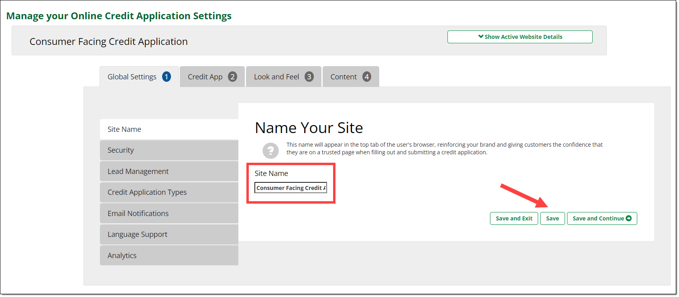This screenshot has width=679, height=297.
Task: Click the step 3 badge on Look and Feel
Action: coord(309,77)
